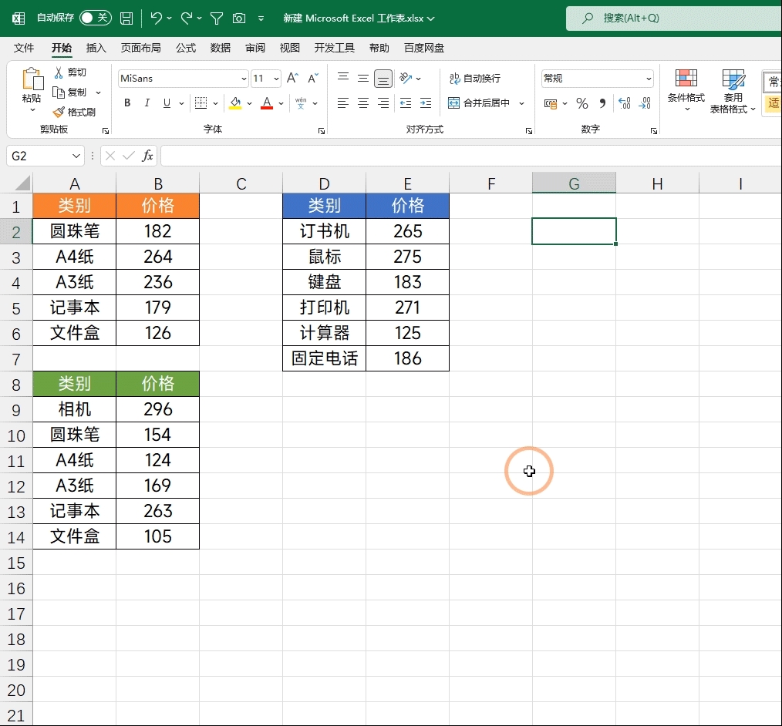Apply bold formatting with the B icon
Viewport: 782px width, 726px height.
[126, 103]
